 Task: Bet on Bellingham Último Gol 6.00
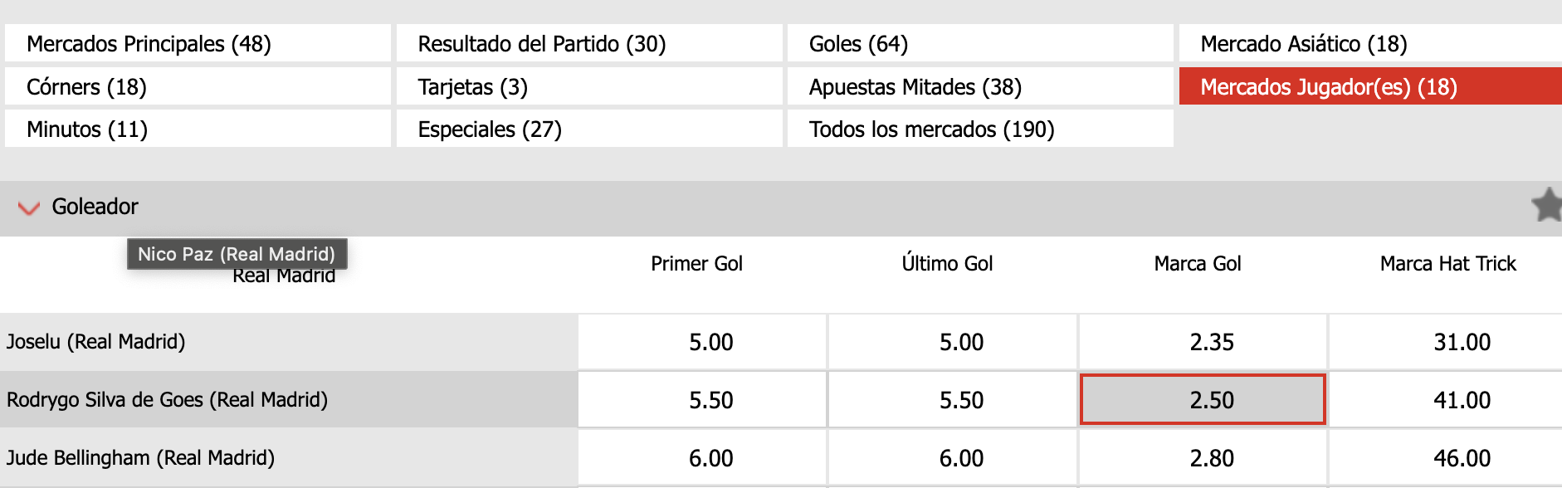point(961,458)
